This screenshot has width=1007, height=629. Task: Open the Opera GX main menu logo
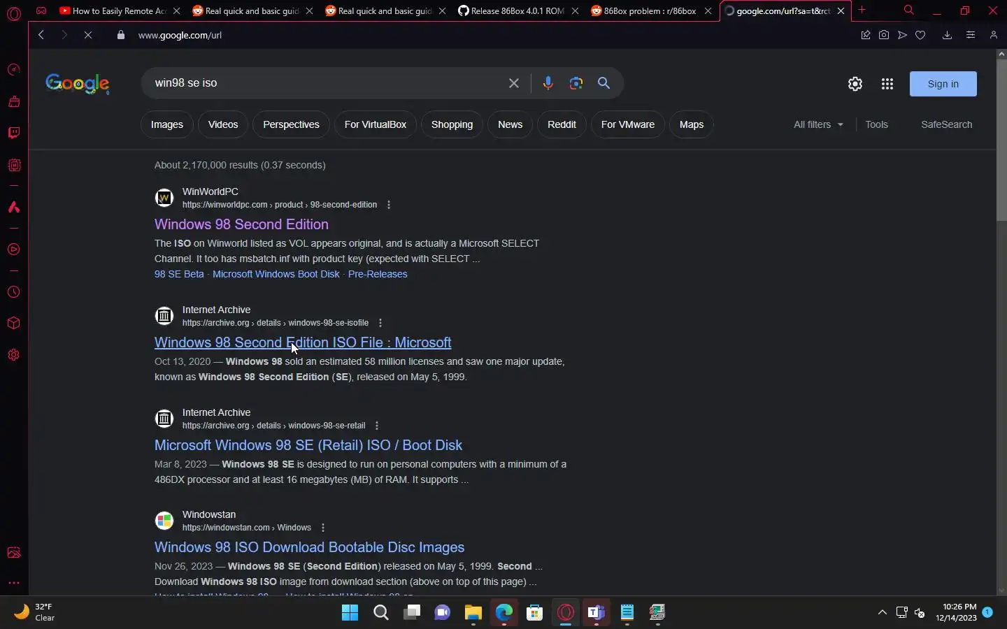tap(14, 13)
